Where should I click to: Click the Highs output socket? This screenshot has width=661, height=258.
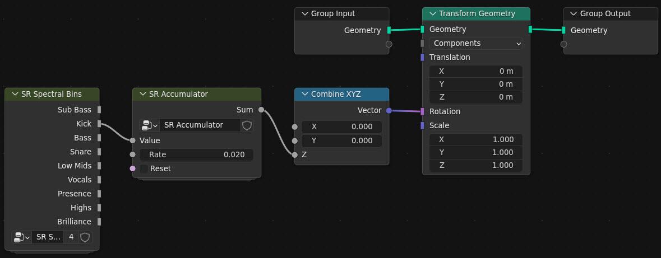point(99,208)
